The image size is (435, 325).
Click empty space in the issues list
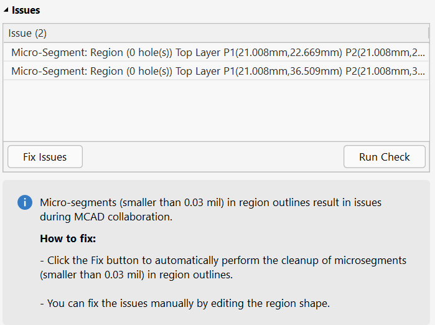(215, 111)
